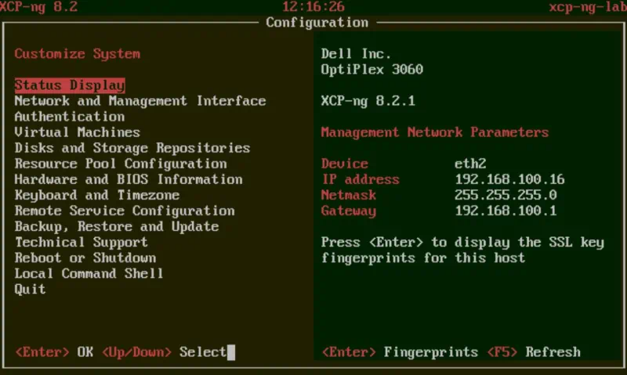Image resolution: width=627 pixels, height=375 pixels.
Task: Open Network and Management Interface
Action: click(x=140, y=101)
